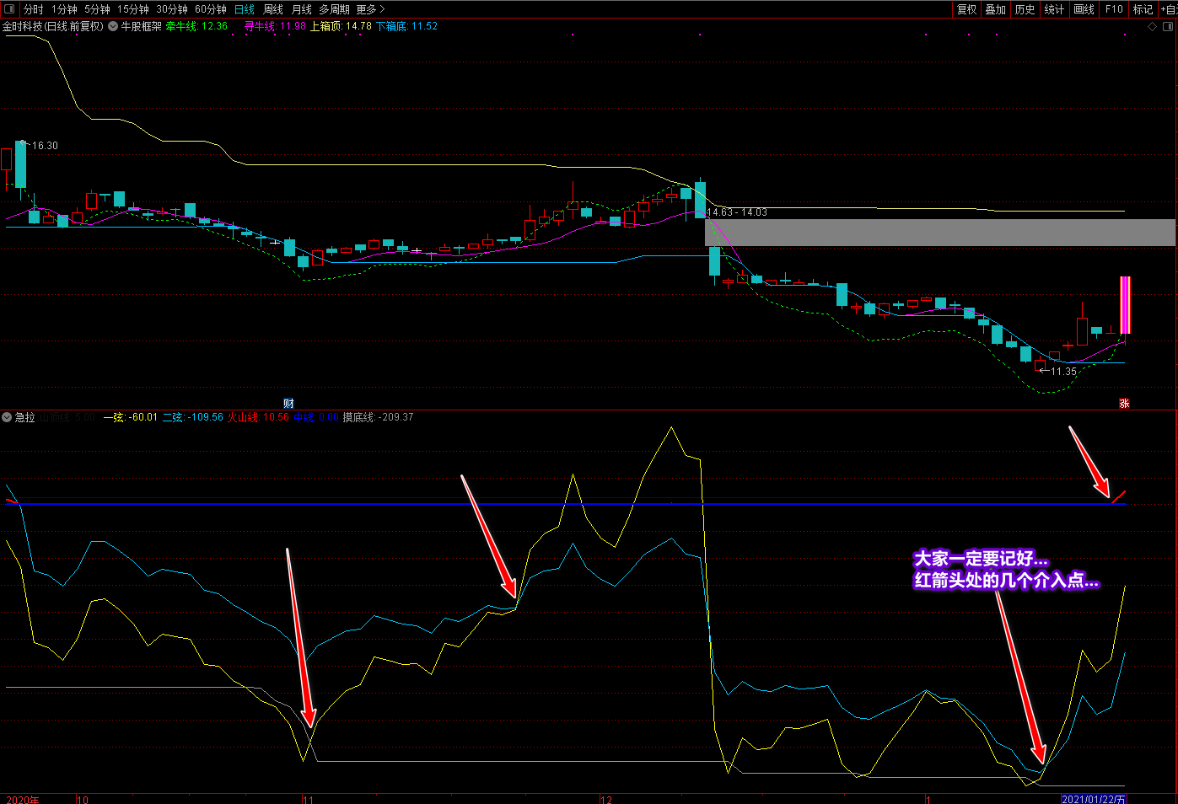Click the 财 financial marker icon

click(x=288, y=404)
